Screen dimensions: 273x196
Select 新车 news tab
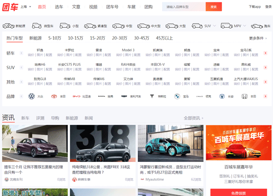pos(25,118)
